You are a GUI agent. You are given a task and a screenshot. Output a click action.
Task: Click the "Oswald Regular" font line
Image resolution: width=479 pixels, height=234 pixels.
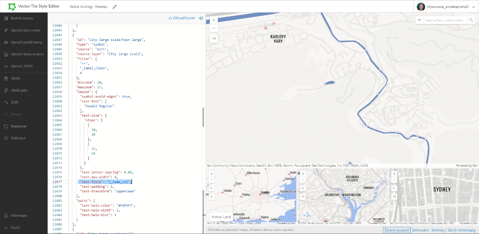point(99,106)
